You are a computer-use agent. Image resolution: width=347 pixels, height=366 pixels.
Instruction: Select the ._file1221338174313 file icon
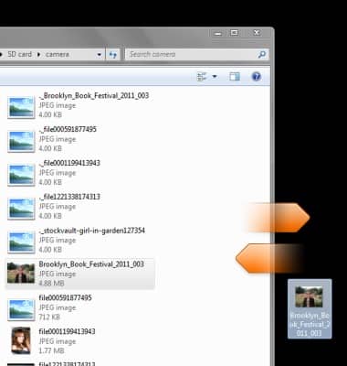click(x=21, y=208)
